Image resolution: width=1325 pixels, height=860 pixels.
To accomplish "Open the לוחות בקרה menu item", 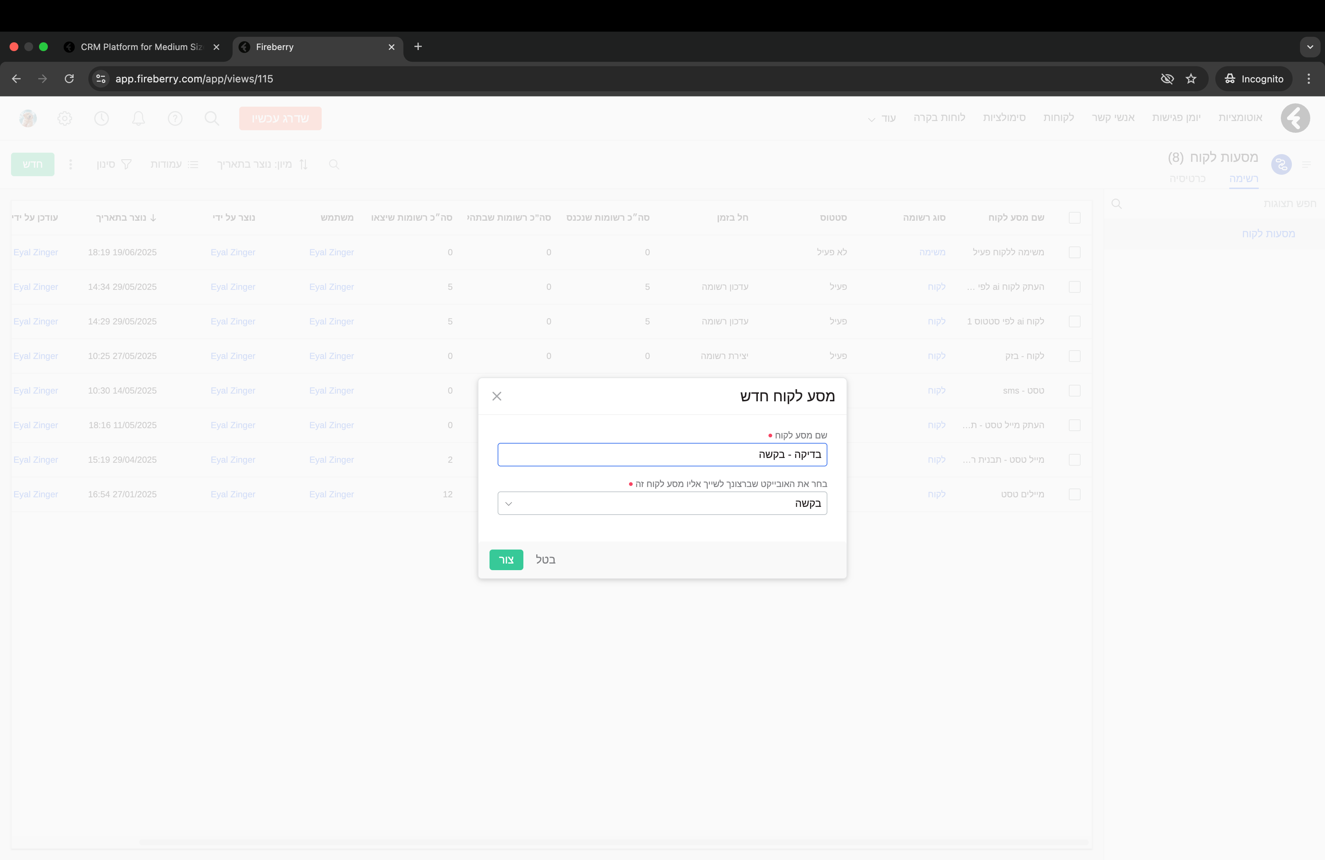I will [939, 118].
